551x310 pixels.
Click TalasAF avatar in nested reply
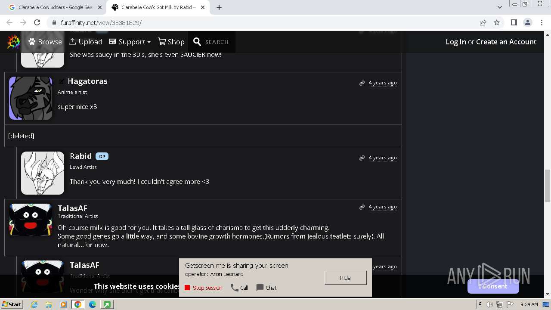[43, 276]
